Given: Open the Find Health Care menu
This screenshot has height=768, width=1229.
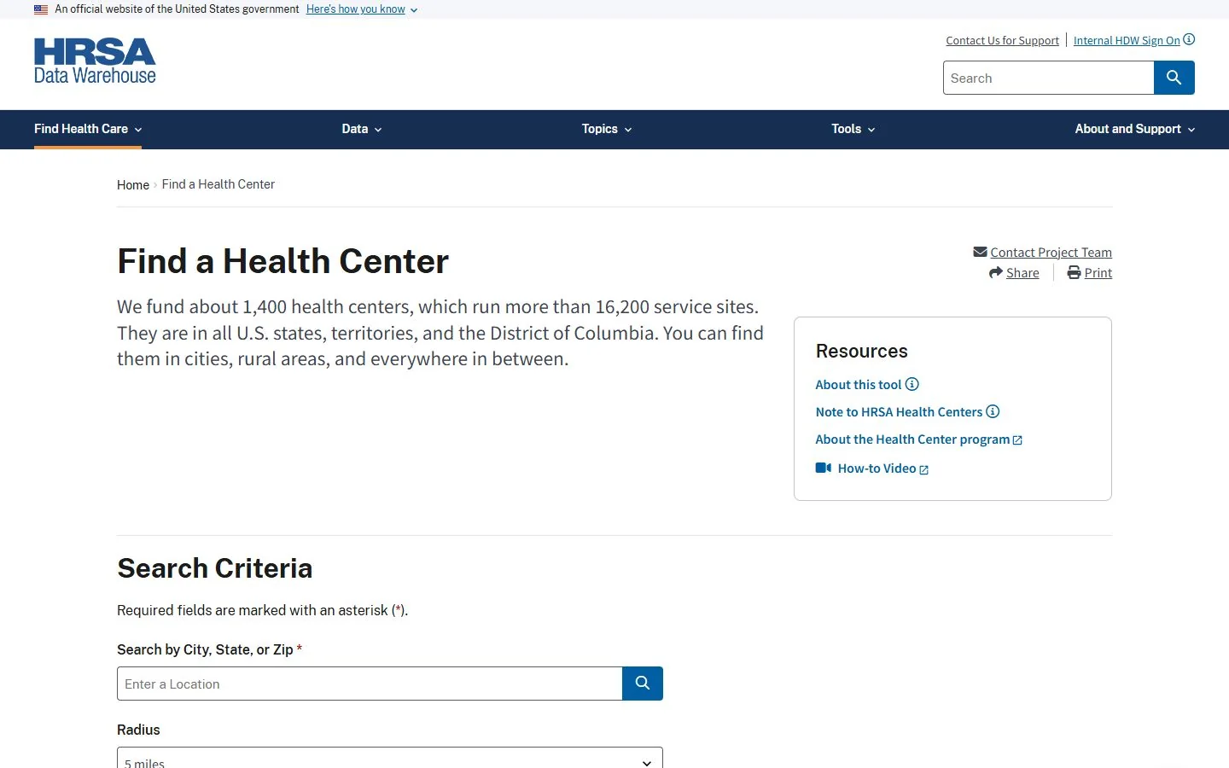Looking at the screenshot, I should click(88, 129).
